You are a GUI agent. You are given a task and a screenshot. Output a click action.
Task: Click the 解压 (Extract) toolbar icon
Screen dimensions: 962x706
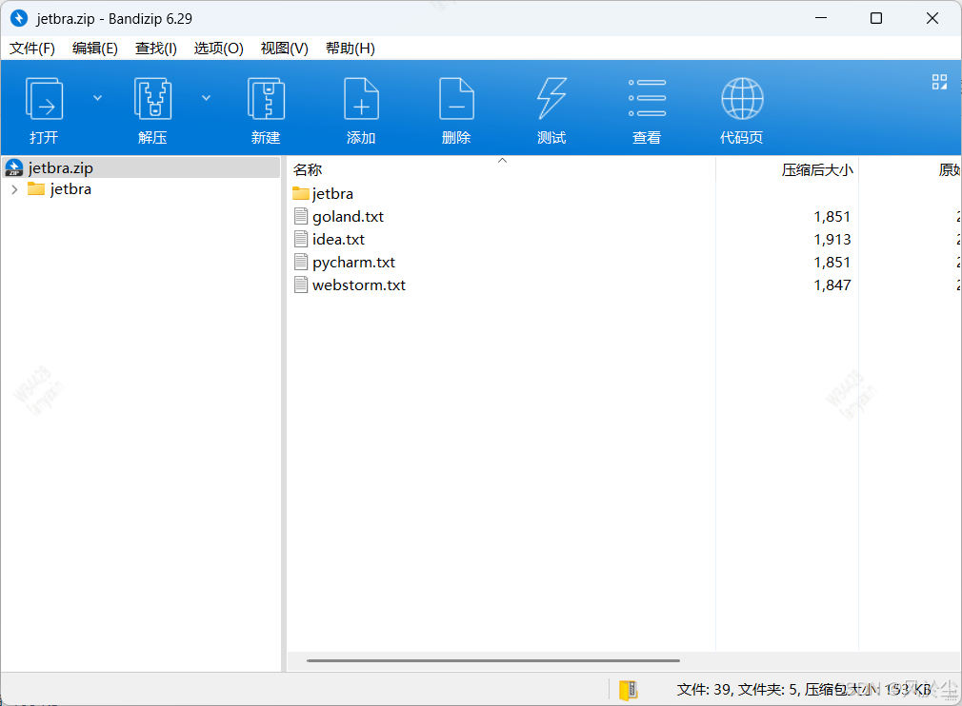(x=152, y=99)
